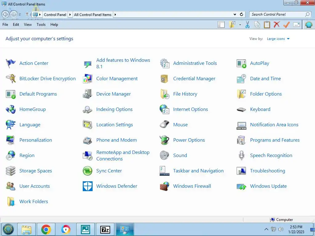Show hidden tray icons chevron
Viewport: 315px width, 236px height.
(266, 229)
